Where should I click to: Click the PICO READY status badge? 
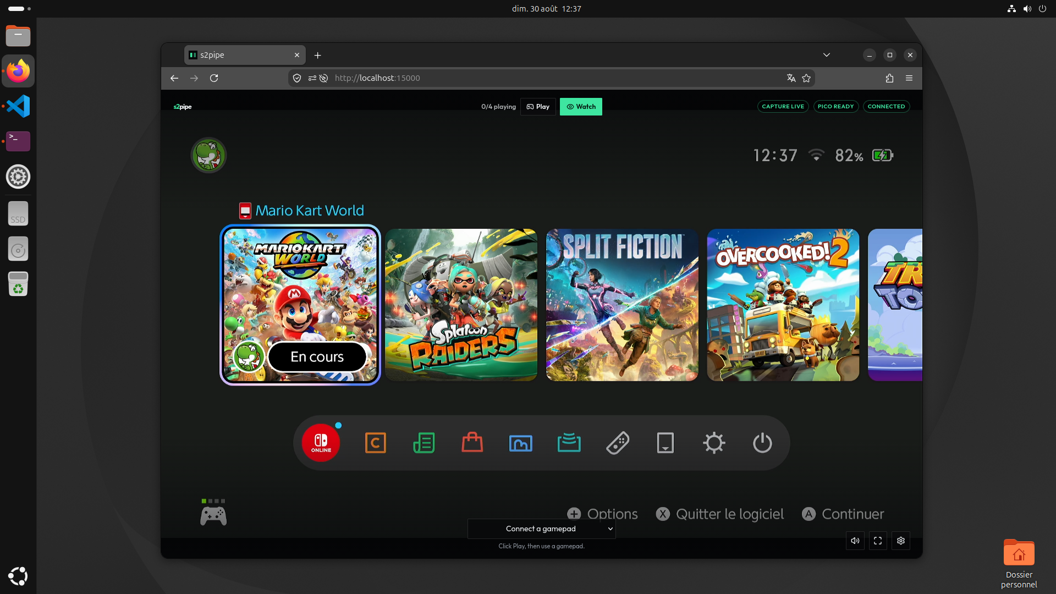[836, 107]
